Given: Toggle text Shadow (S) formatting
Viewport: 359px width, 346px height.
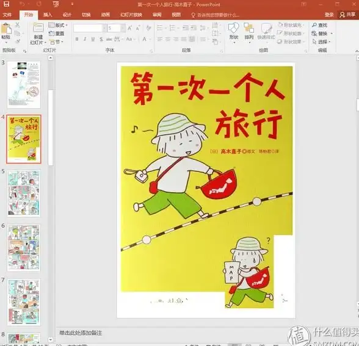Looking at the screenshot, I should click(x=101, y=39).
